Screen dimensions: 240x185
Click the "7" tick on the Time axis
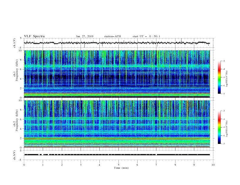point(156,165)
